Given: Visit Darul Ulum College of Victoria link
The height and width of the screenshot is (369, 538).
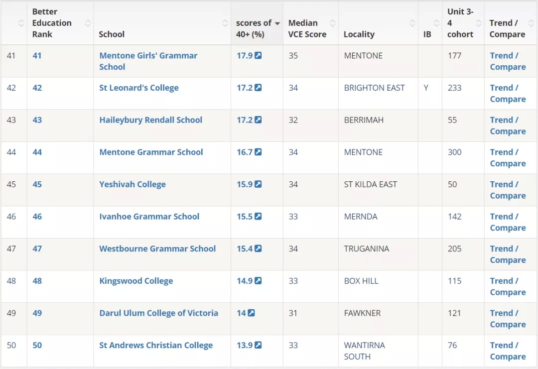Looking at the screenshot, I should click(x=158, y=313).
